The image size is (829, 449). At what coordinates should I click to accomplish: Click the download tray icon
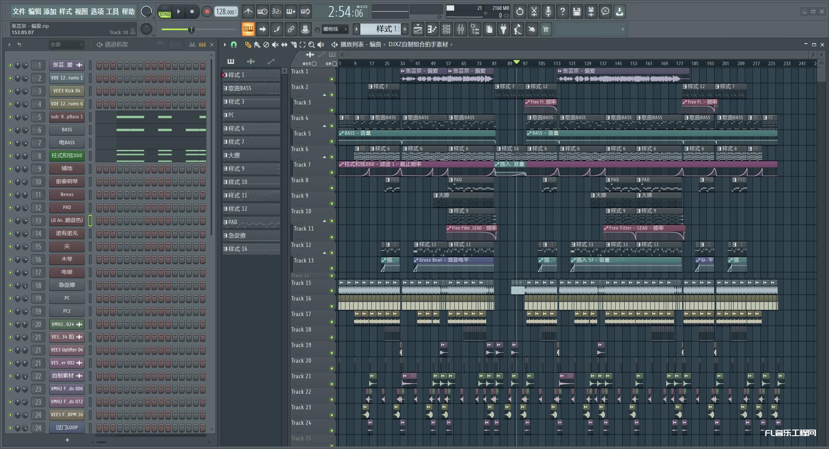(620, 12)
